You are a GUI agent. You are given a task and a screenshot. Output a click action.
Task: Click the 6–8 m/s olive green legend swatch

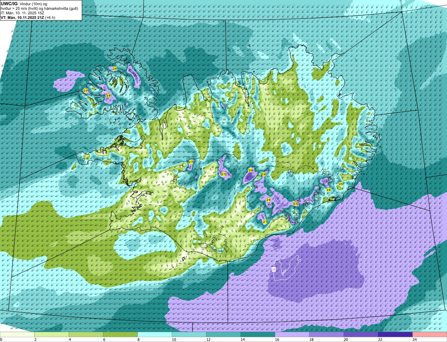tap(120, 335)
